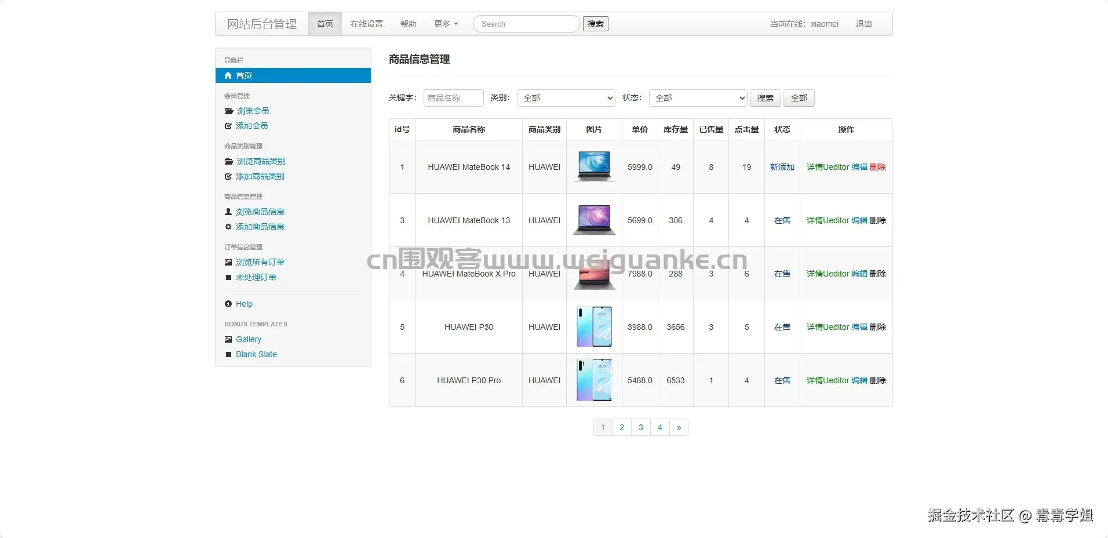The image size is (1108, 538).
Task: Click 编辑 in the HUAWEI P30 row (id 5)
Action: (859, 327)
